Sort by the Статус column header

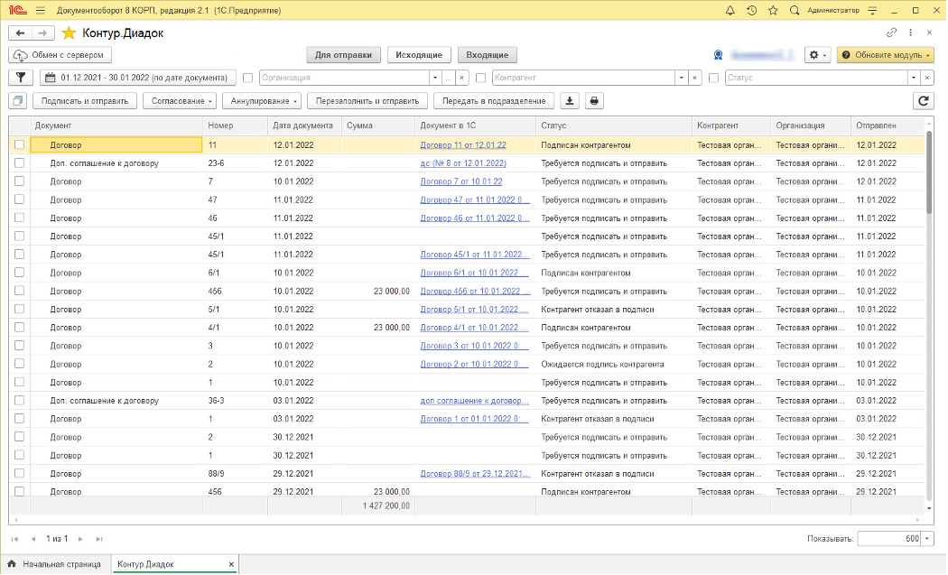pos(613,125)
